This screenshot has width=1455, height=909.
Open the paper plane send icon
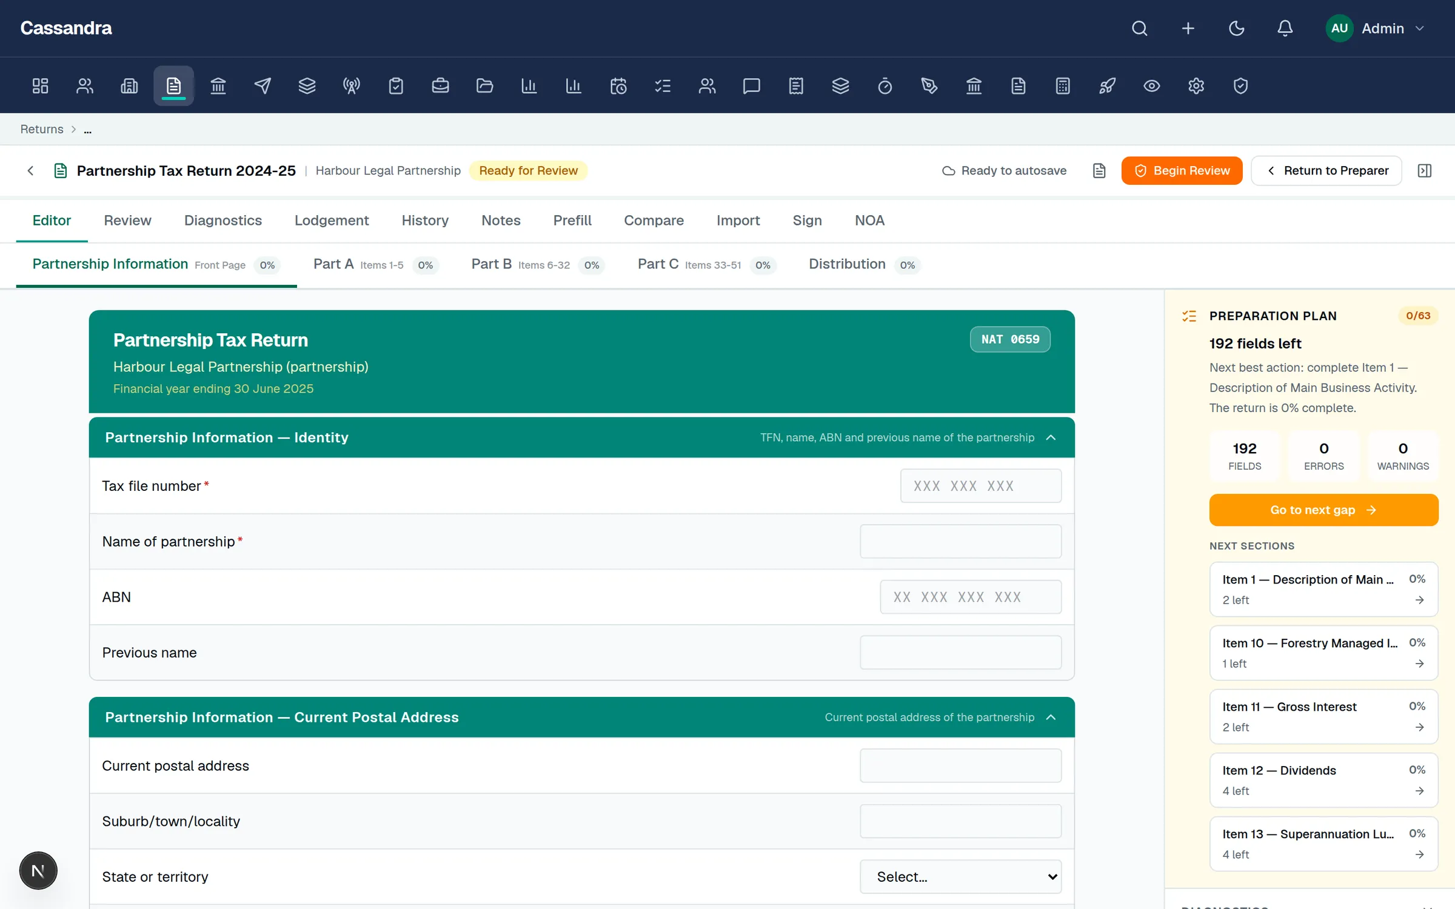(x=263, y=86)
